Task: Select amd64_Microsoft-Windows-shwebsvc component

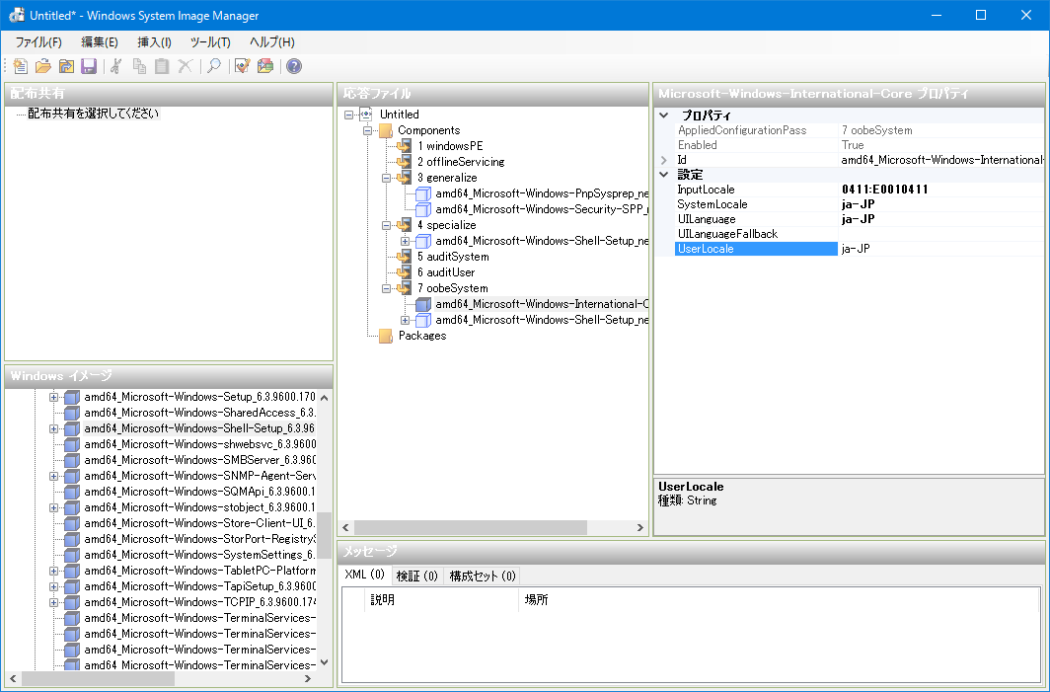Action: (199, 444)
